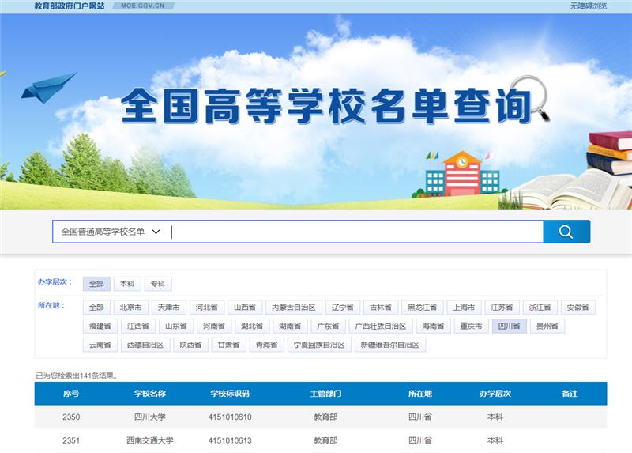The image size is (632, 453).
Task: Click the 办学层次 column header
Action: (495, 394)
